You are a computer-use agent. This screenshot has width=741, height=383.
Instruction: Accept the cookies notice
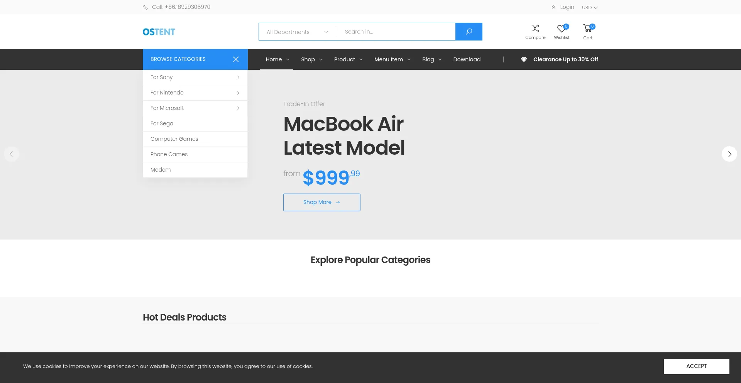click(696, 366)
